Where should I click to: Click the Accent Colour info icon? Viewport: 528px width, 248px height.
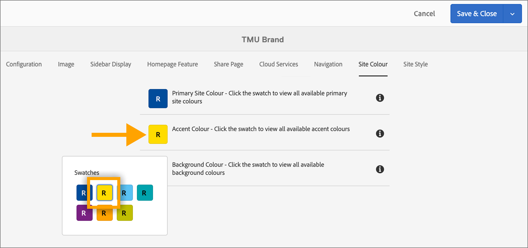pyautogui.click(x=380, y=134)
